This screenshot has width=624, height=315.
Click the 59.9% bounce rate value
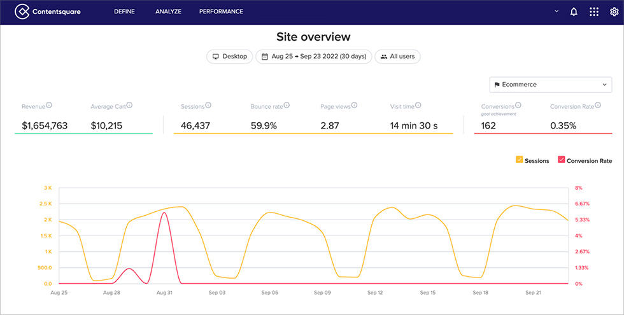264,126
